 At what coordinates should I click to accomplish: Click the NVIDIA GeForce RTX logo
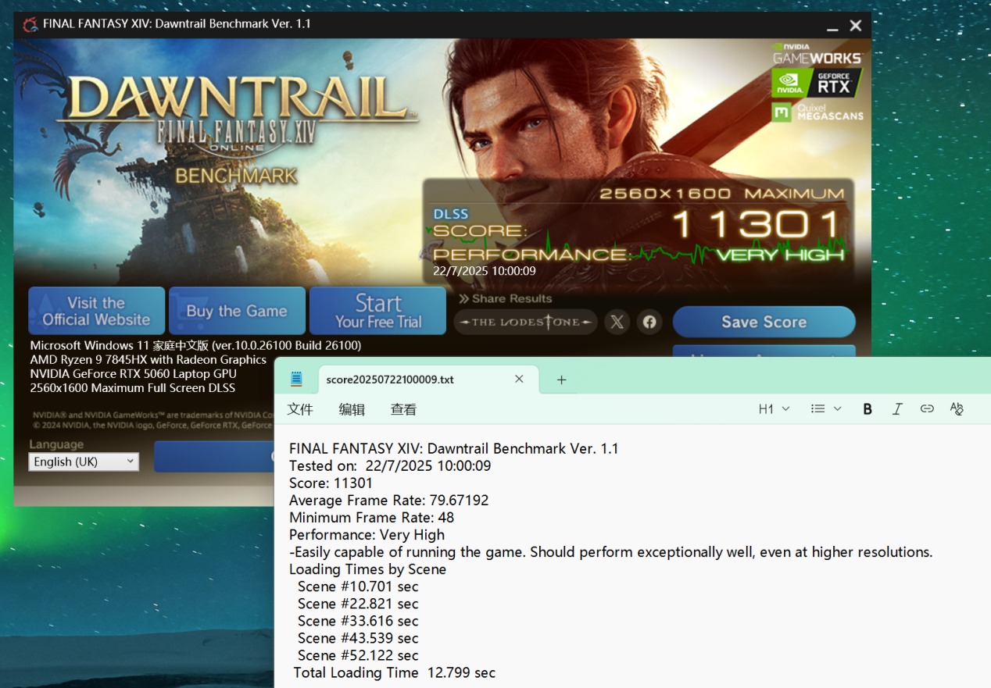tap(816, 83)
